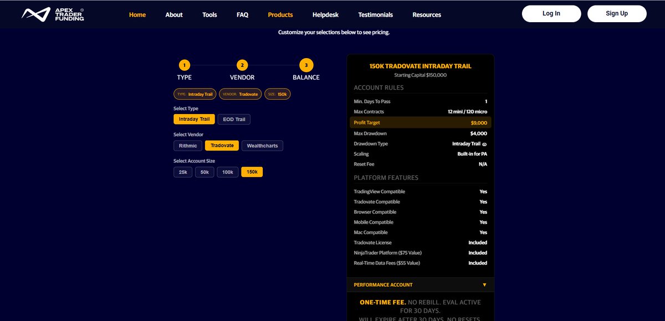
Task: Click the Performance Account dropdown arrow
Action: 484,284
